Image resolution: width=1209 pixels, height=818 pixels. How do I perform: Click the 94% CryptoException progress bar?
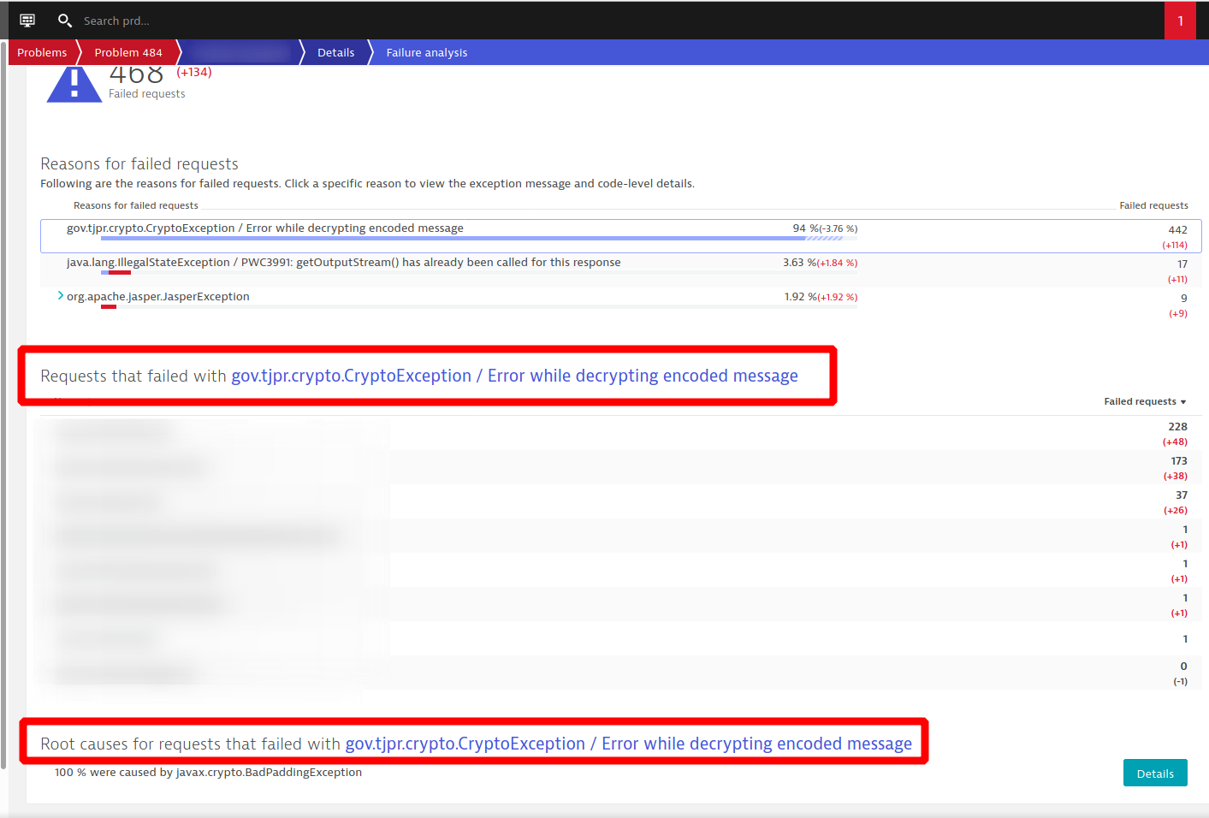point(453,239)
